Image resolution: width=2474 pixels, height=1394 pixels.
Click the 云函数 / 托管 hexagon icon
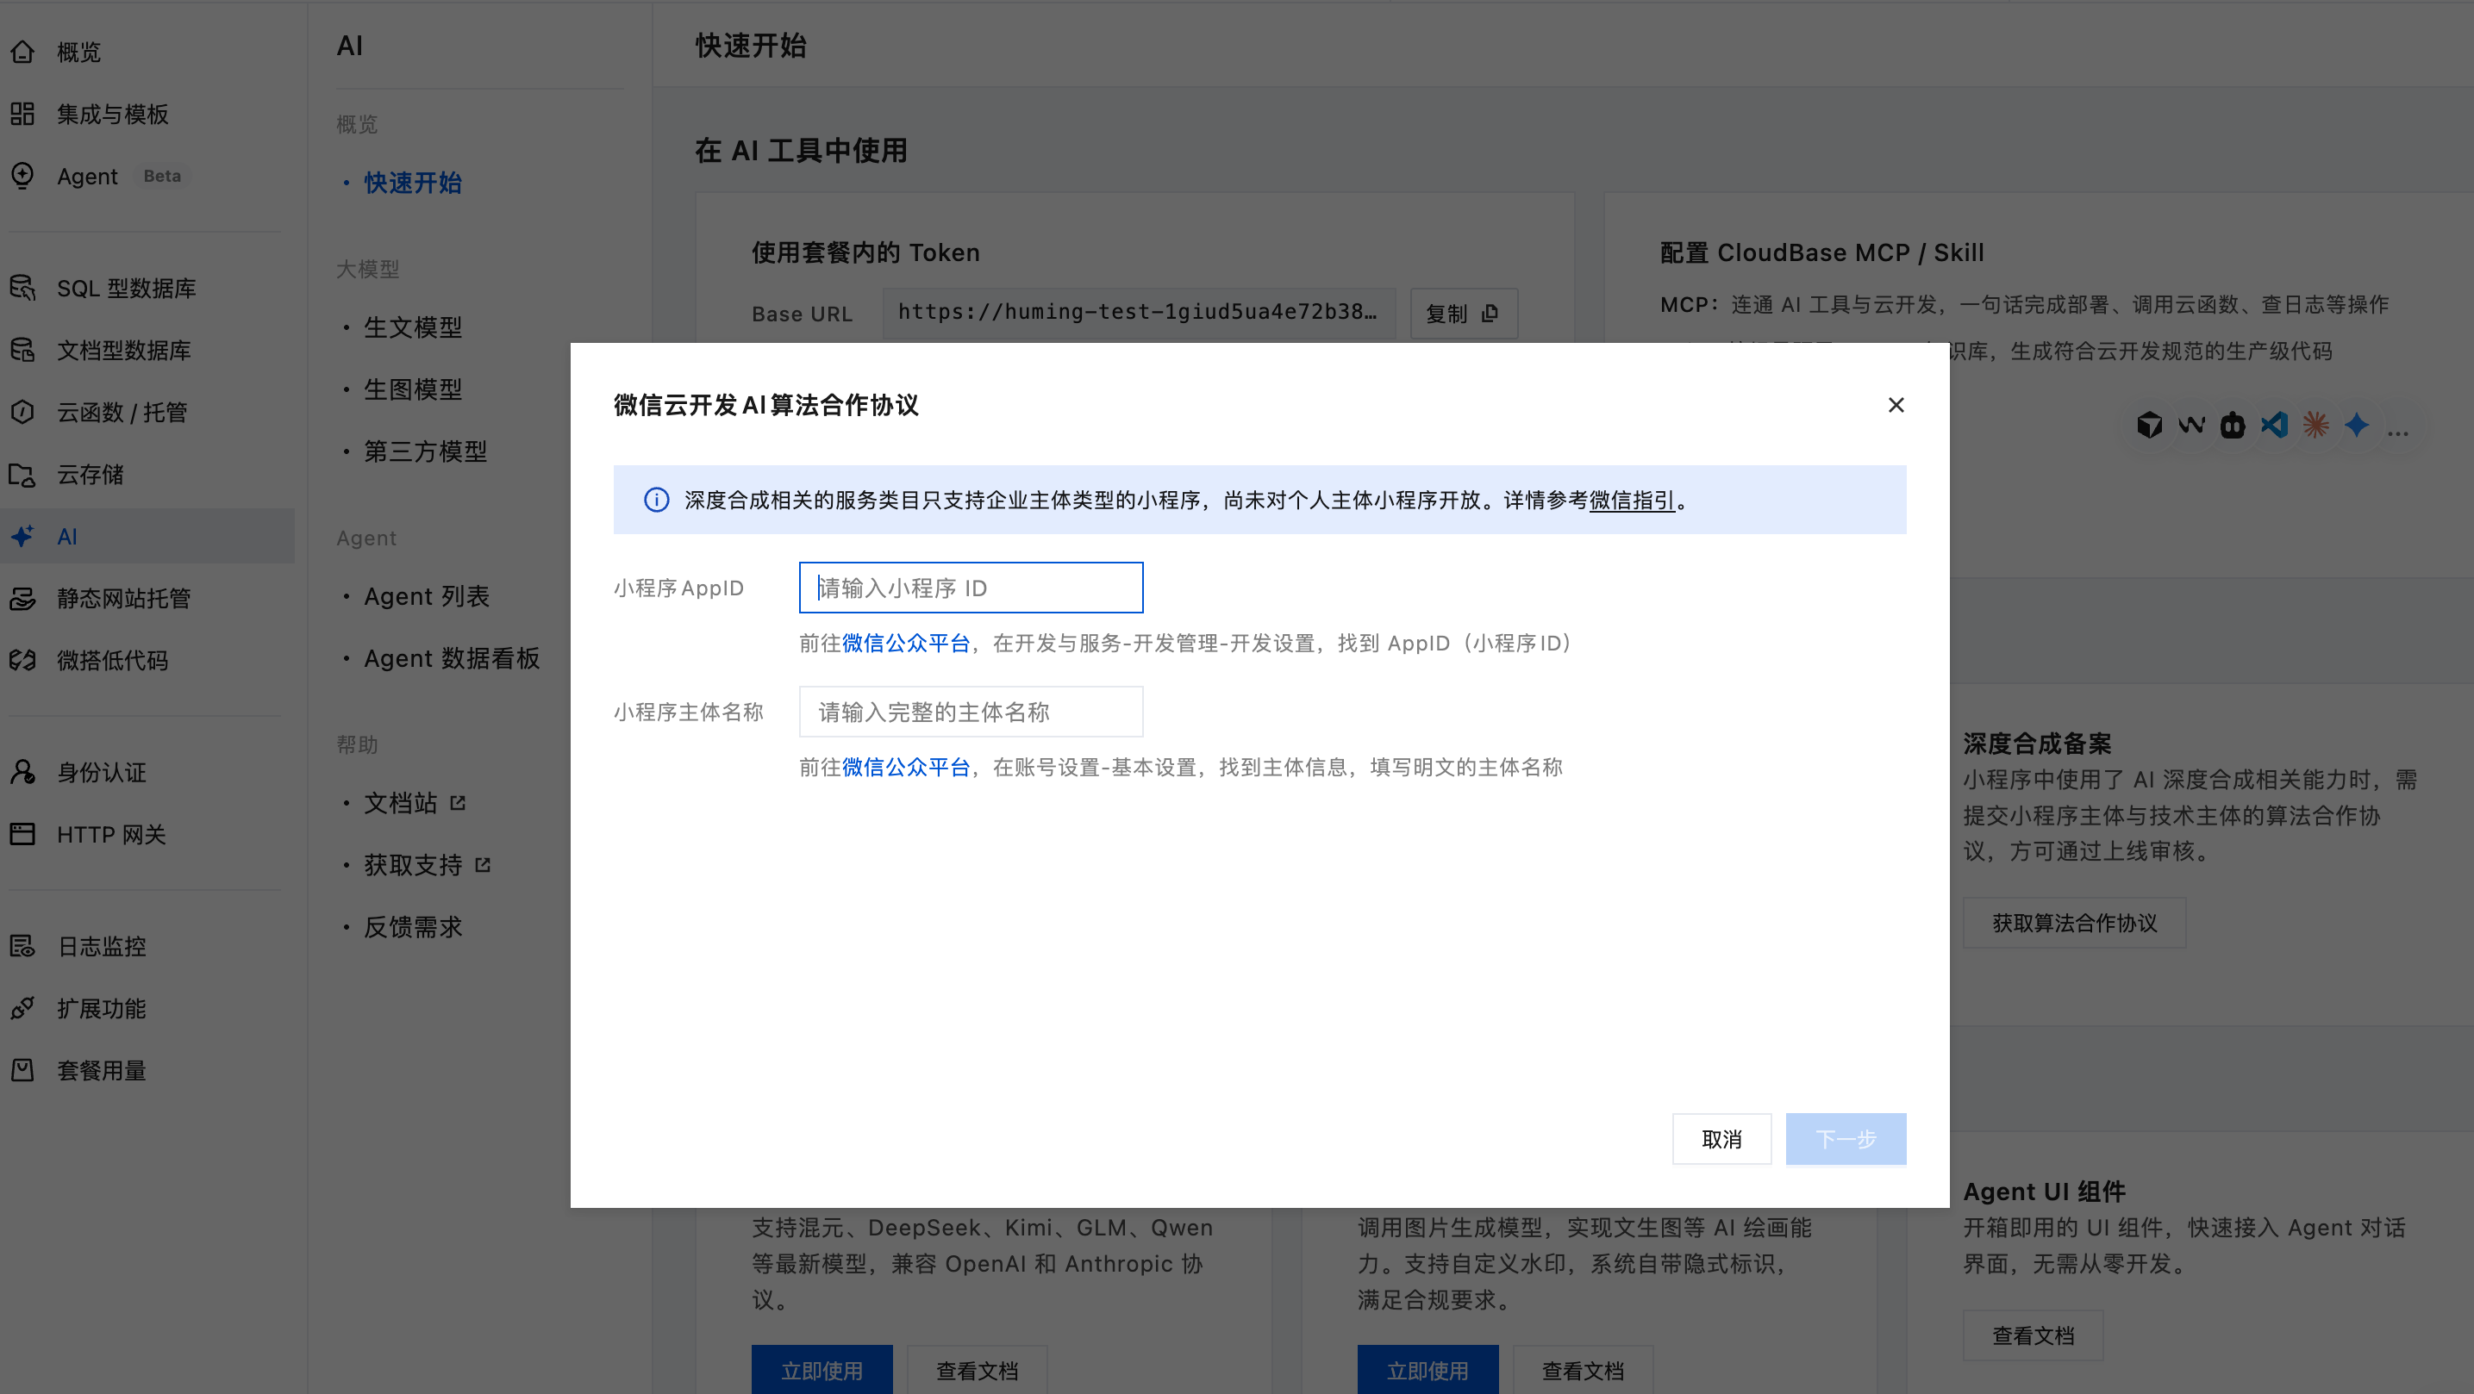pyautogui.click(x=23, y=412)
